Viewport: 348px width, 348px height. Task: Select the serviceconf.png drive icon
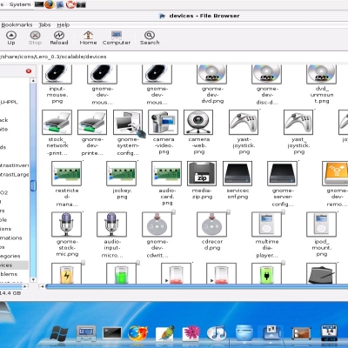238,173
